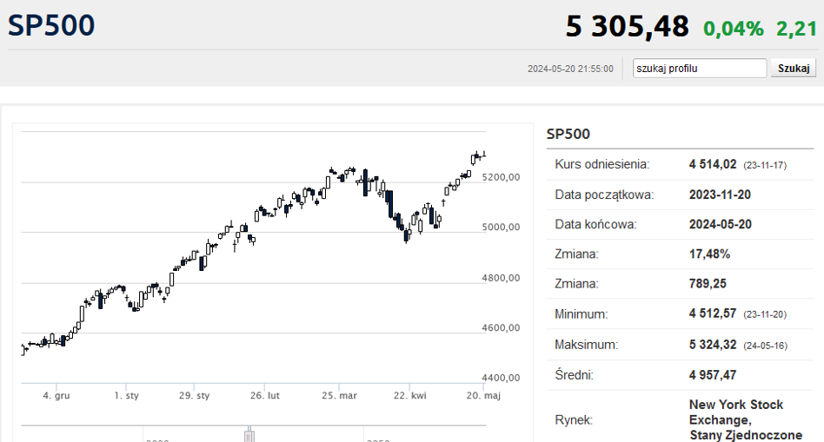The width and height of the screenshot is (824, 442).
Task: Focus the 'szukaj profilu' search field
Action: coord(700,69)
